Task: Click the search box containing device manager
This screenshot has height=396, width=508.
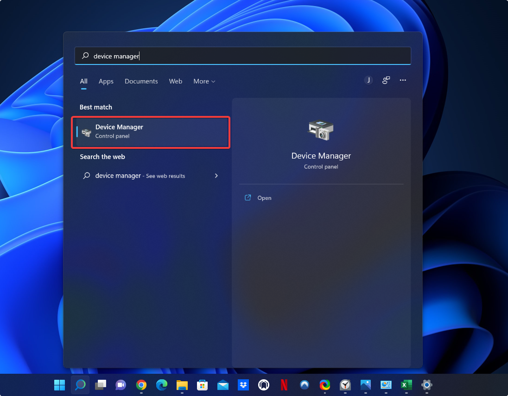Action: tap(243, 56)
